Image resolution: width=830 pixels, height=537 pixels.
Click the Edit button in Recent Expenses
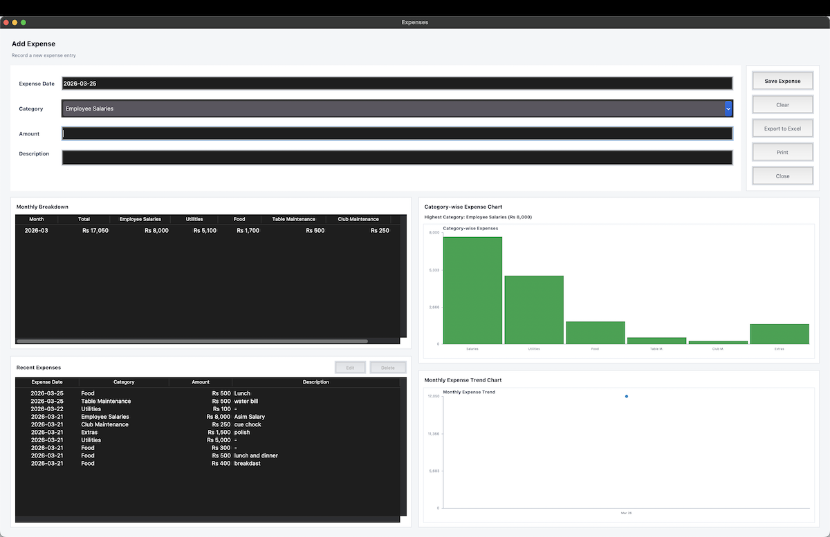[351, 368]
